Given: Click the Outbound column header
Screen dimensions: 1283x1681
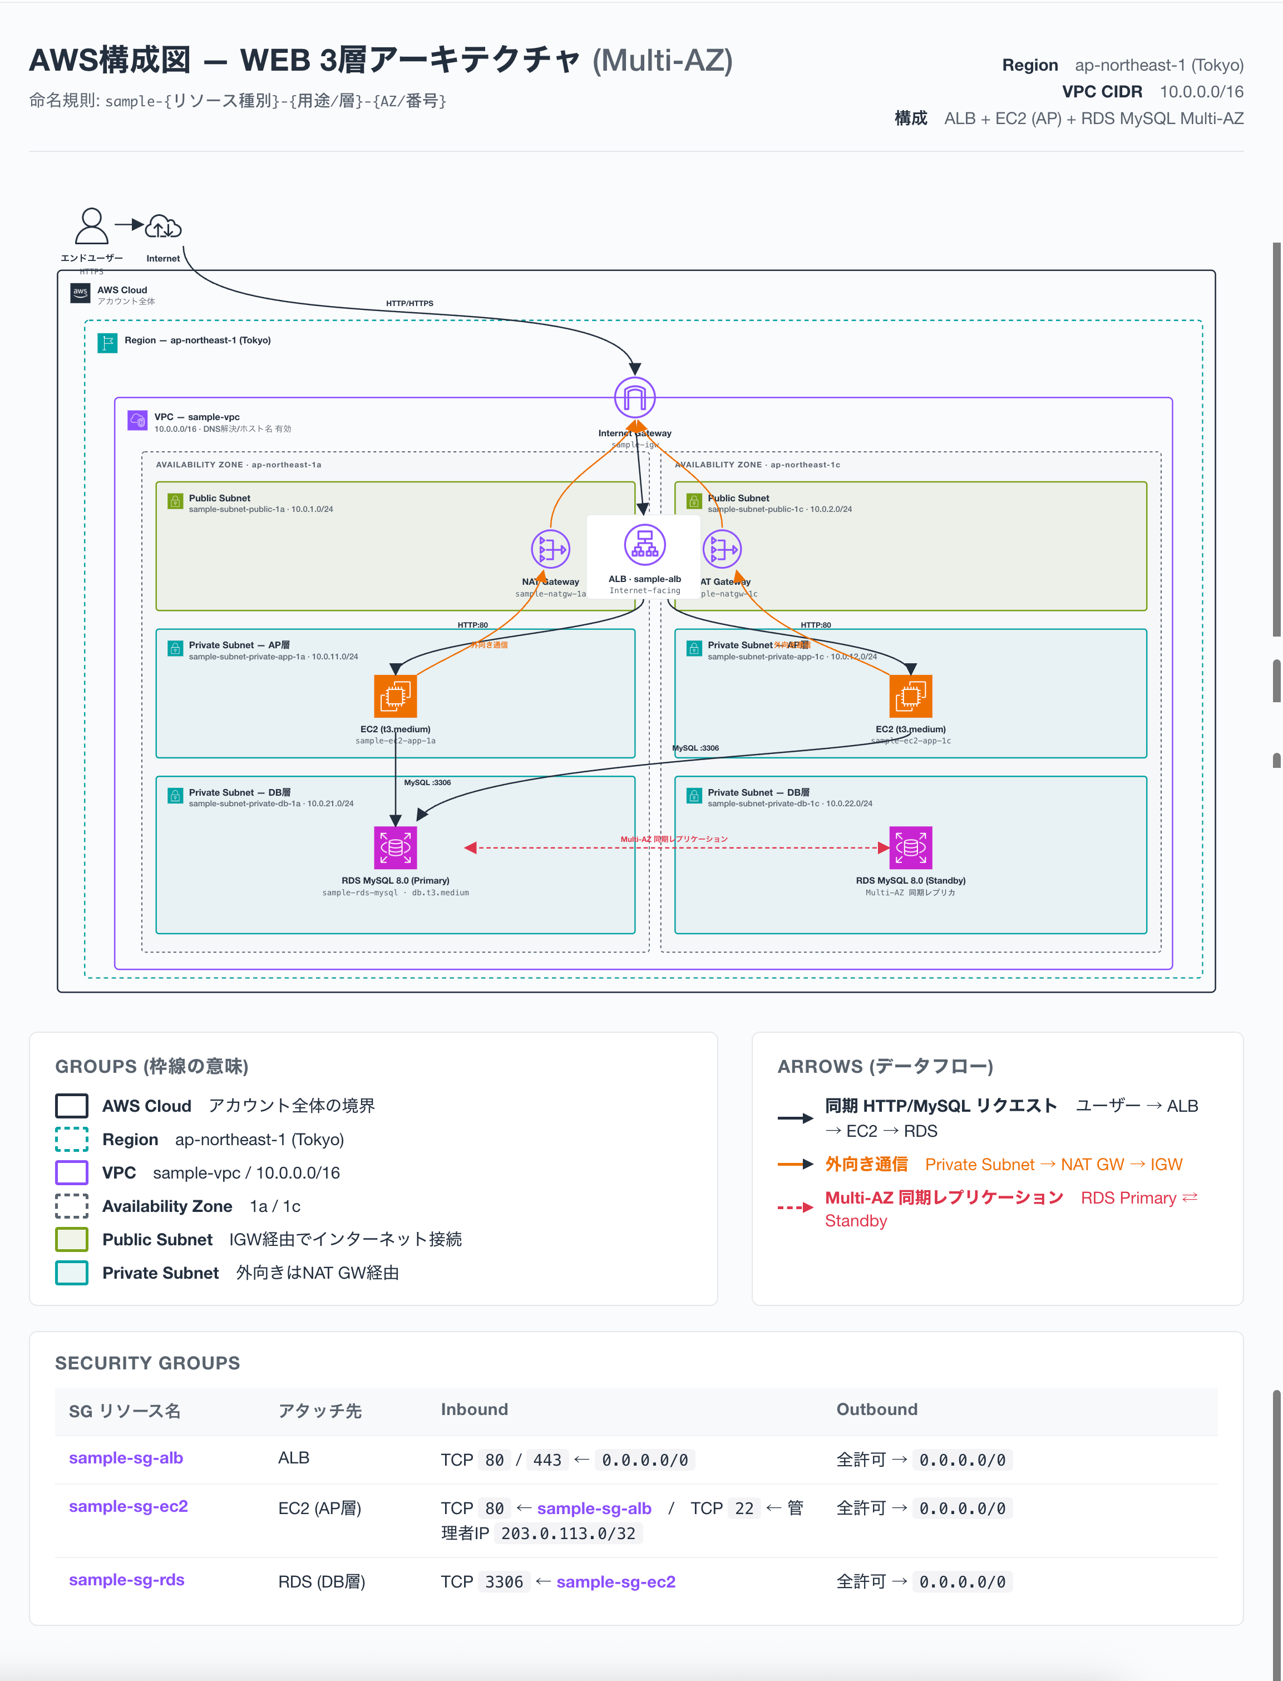Looking at the screenshot, I should click(877, 1409).
